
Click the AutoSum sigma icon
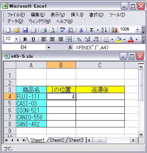(92, 30)
